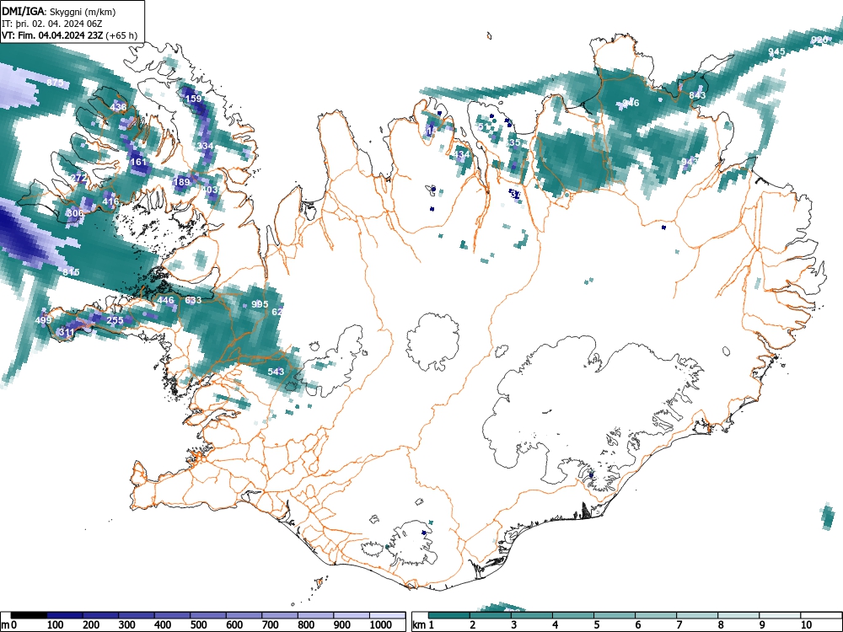Click the "1000" label on the metre scale
Viewport: 843px width, 632px height.
381,625
